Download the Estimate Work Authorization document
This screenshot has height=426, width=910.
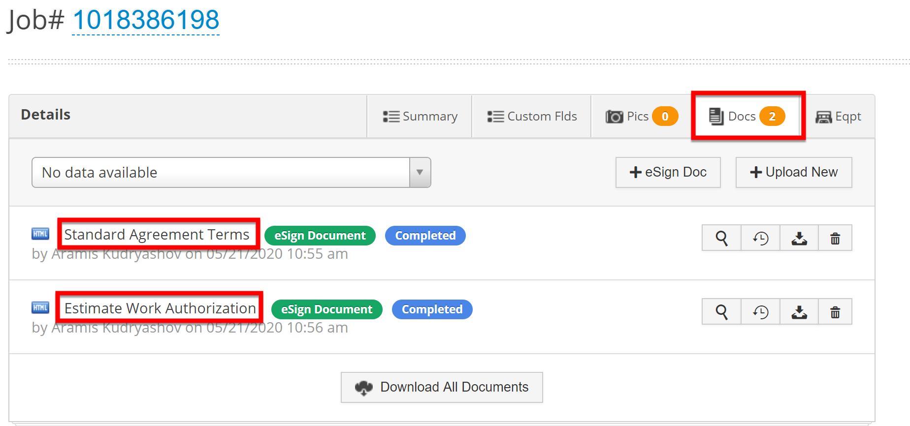pos(799,312)
